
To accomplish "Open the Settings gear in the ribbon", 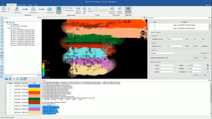I will (4, 9).
